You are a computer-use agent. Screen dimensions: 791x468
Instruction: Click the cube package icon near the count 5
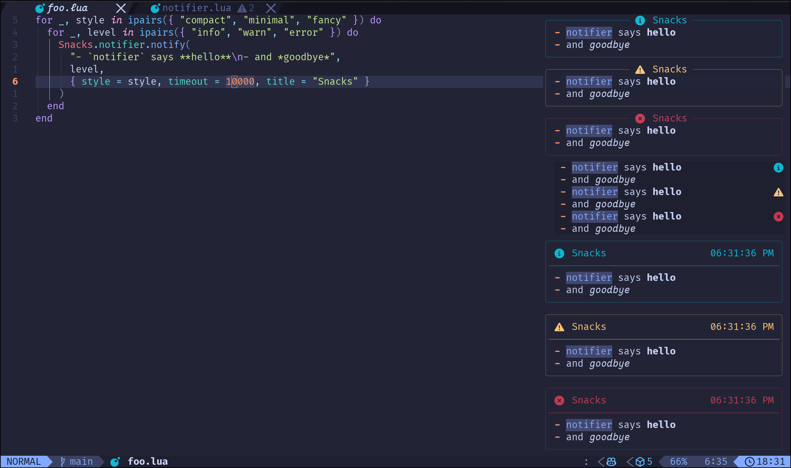(x=640, y=462)
